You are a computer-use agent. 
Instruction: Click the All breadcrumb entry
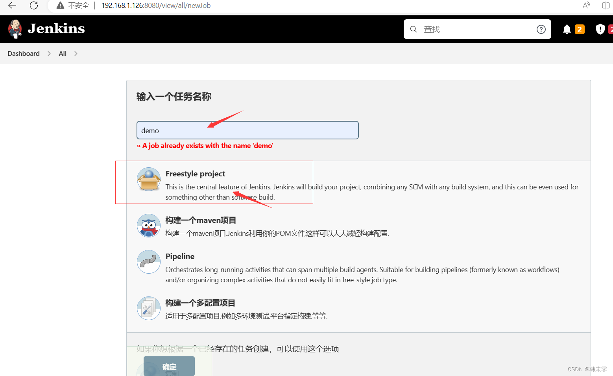pyautogui.click(x=62, y=54)
